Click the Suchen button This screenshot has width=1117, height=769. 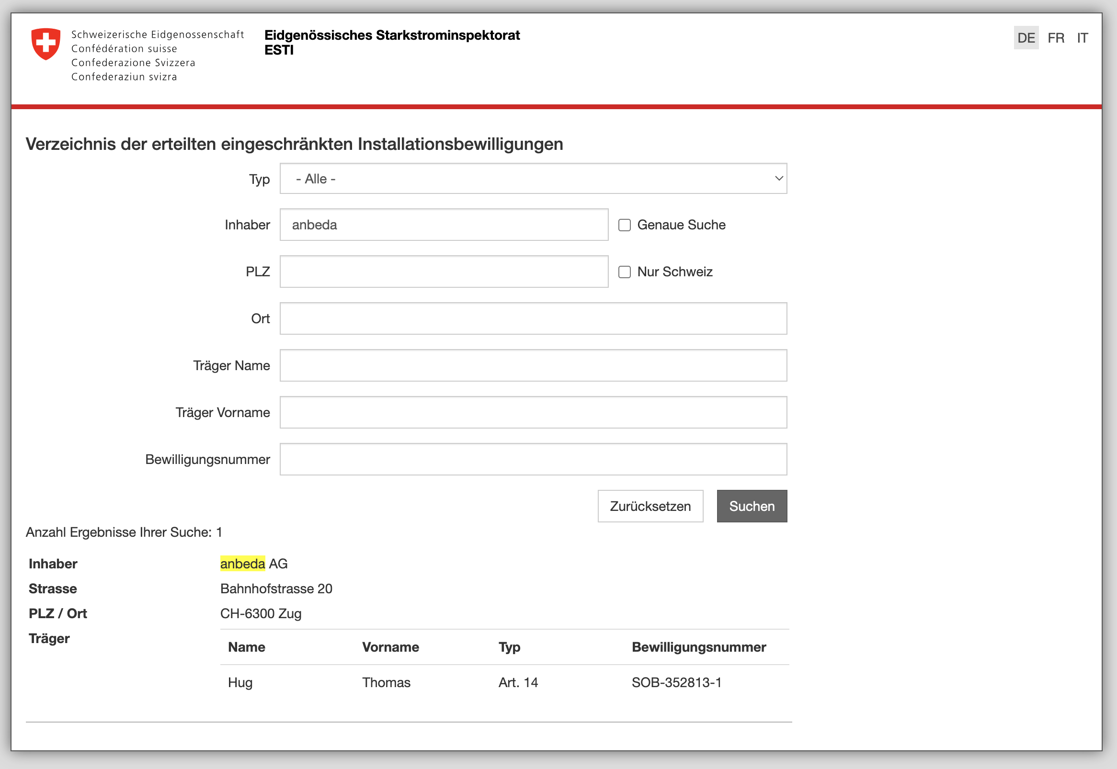tap(752, 506)
